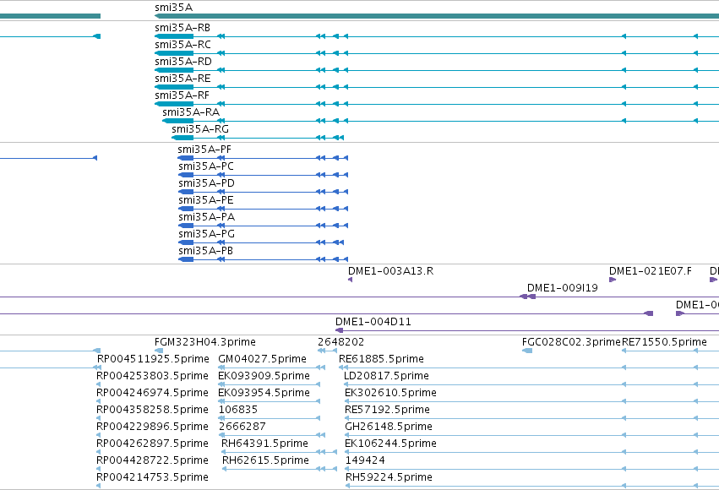Select LD20817.5prime label

pos(386,376)
